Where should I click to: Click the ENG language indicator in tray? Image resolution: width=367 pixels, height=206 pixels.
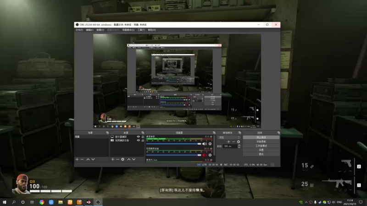pyautogui.click(x=339, y=202)
